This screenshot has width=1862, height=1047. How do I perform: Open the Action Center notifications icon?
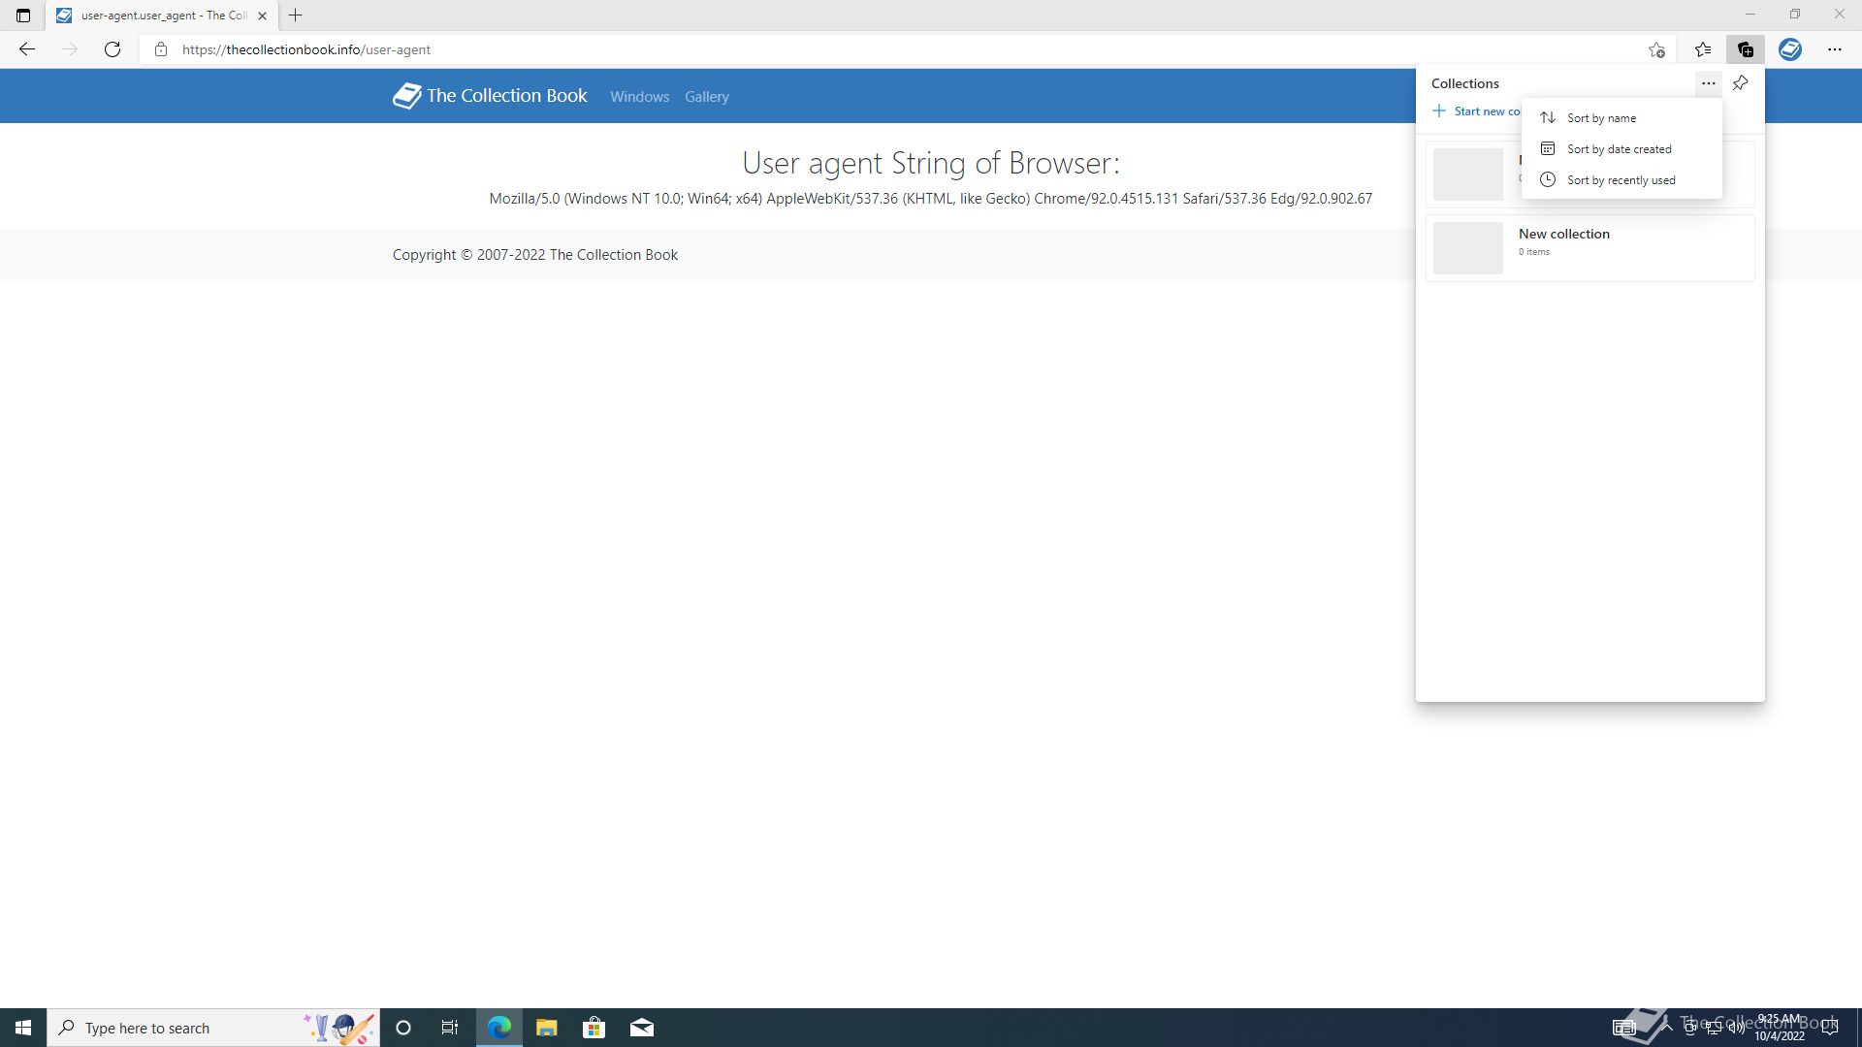click(1830, 1028)
